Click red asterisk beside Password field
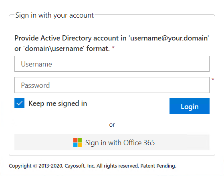224x176 pixels. click(213, 79)
